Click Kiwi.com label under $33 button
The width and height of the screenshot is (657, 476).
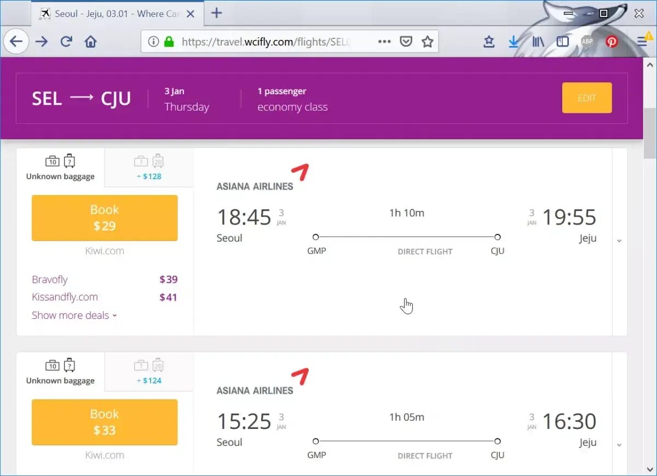[x=105, y=455]
